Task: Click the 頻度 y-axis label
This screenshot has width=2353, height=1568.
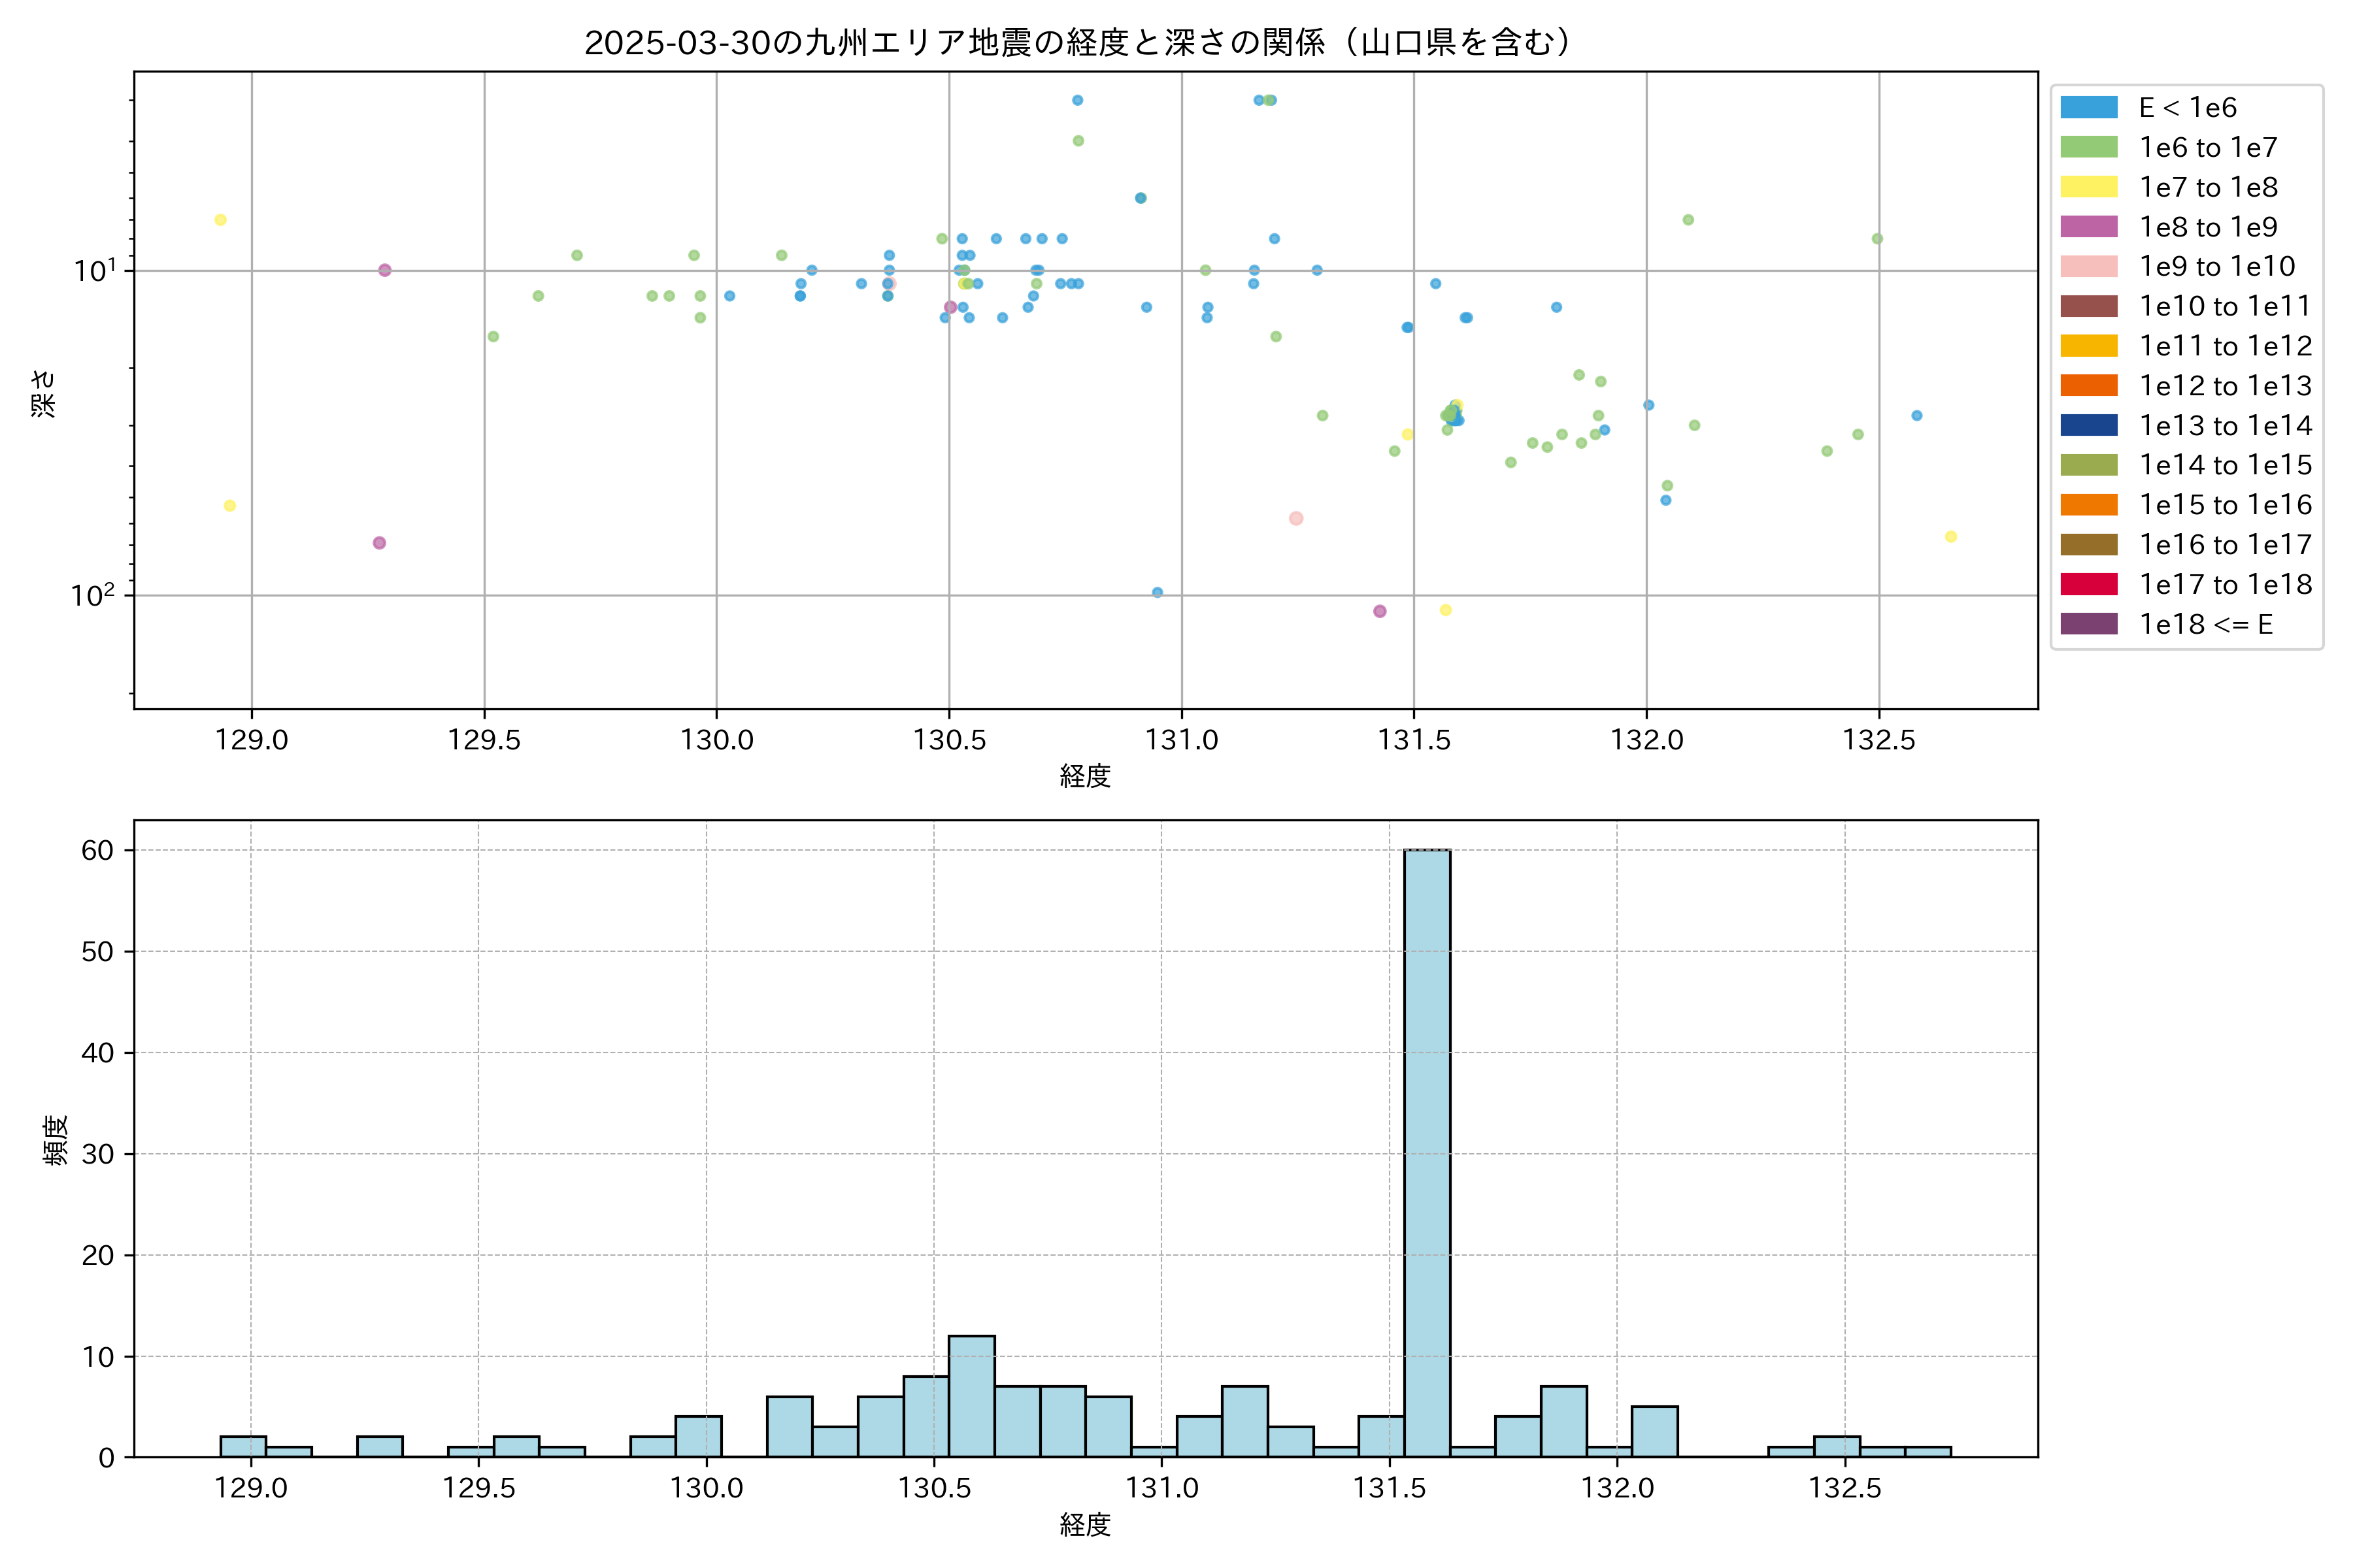Action: tap(56, 1140)
